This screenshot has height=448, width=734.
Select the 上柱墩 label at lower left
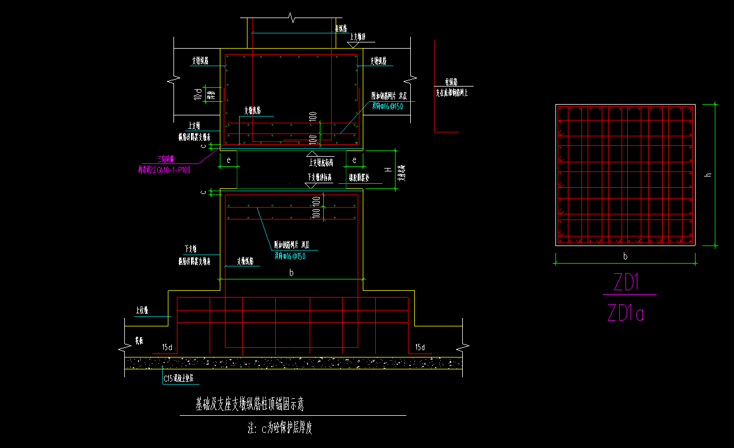tap(141, 310)
